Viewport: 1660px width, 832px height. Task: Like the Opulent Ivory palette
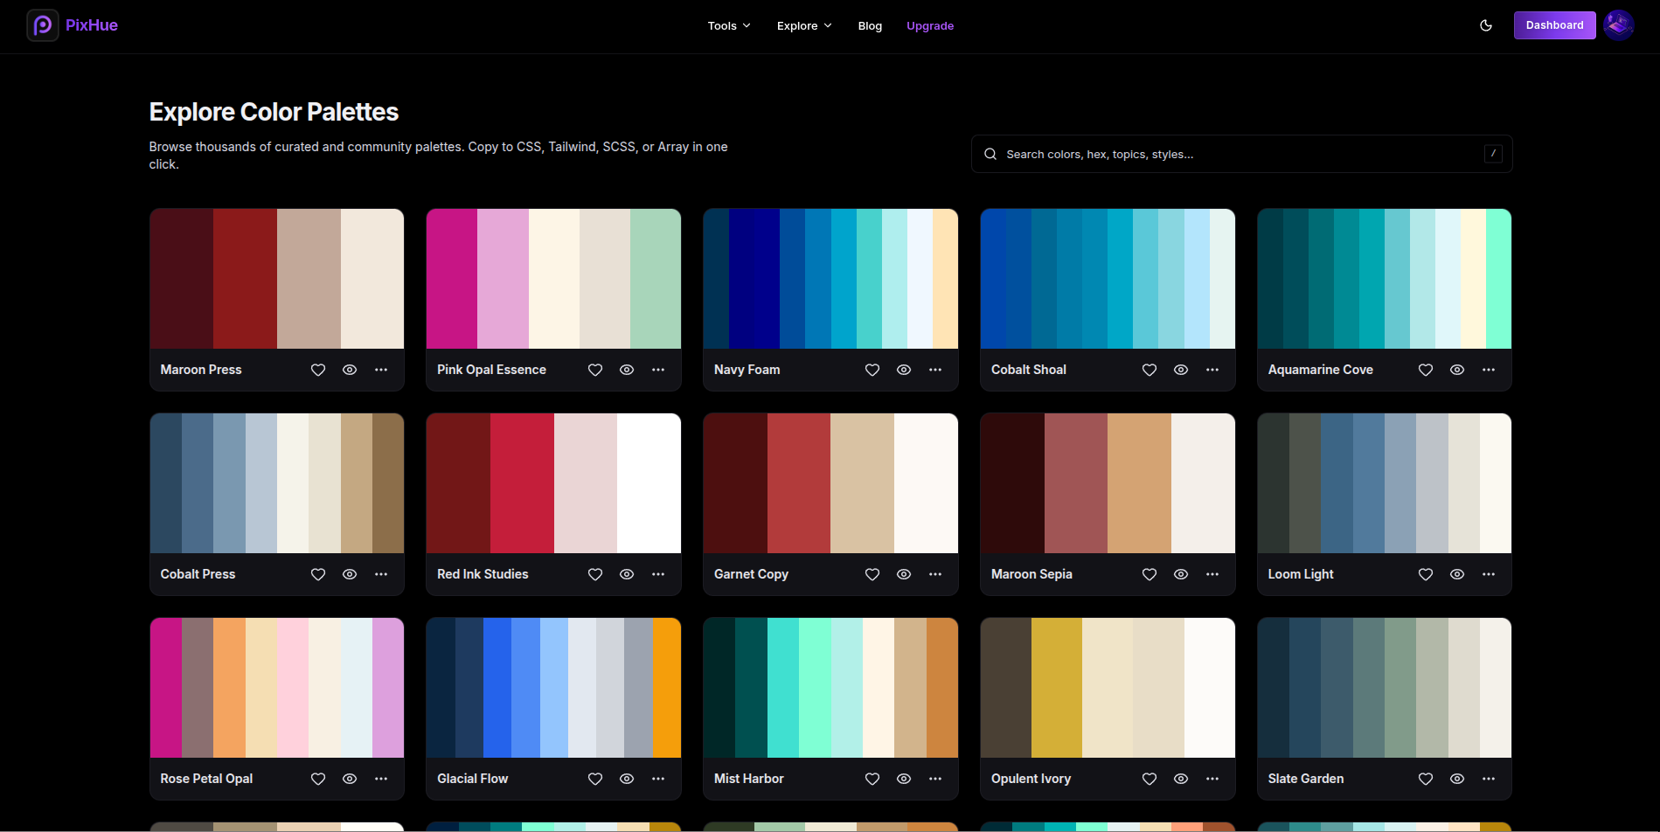click(1149, 779)
